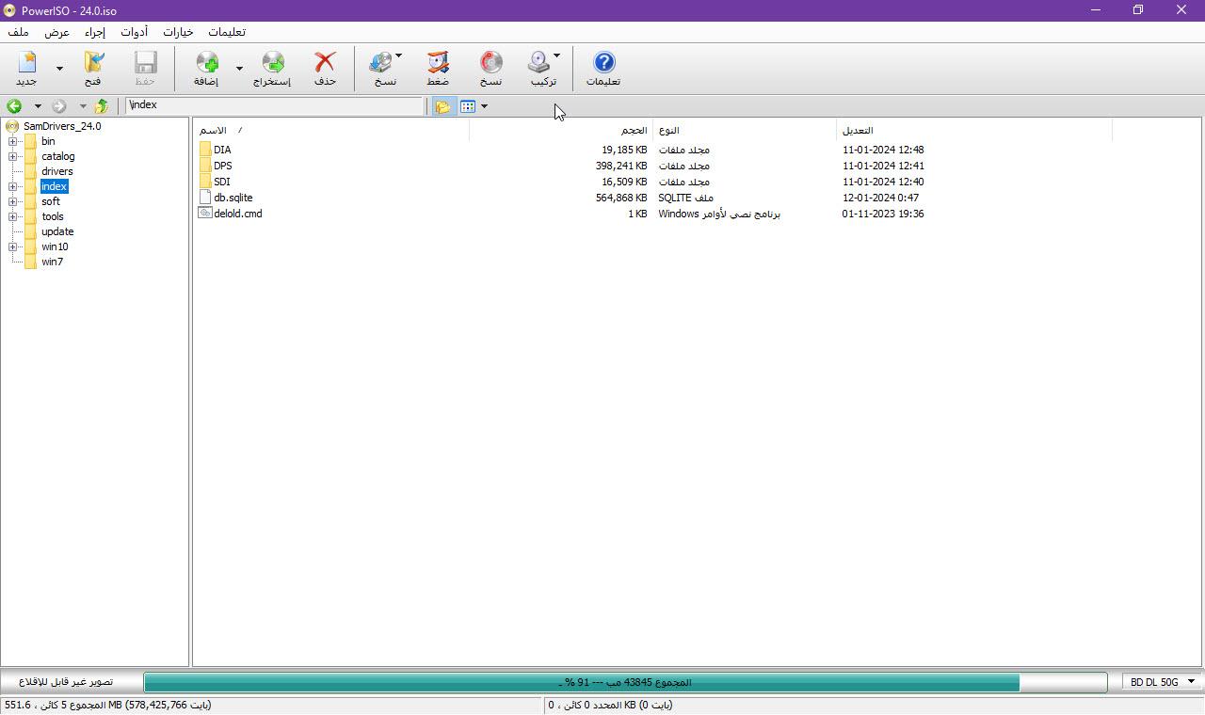The width and height of the screenshot is (1205, 715).
Task: Toggle the folders pane icon
Action: coord(442,106)
